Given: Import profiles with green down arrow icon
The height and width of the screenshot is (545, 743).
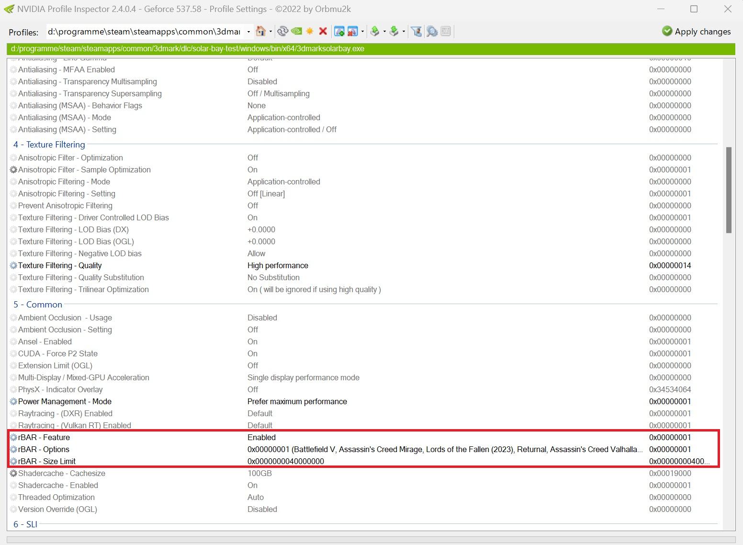Looking at the screenshot, I should 394,31.
